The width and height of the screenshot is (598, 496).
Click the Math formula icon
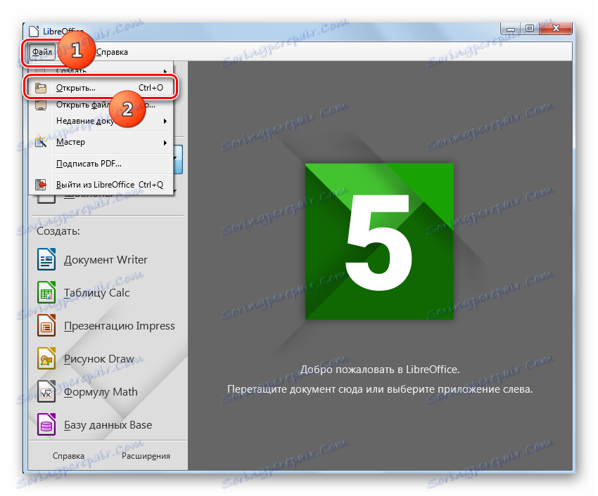tap(46, 391)
